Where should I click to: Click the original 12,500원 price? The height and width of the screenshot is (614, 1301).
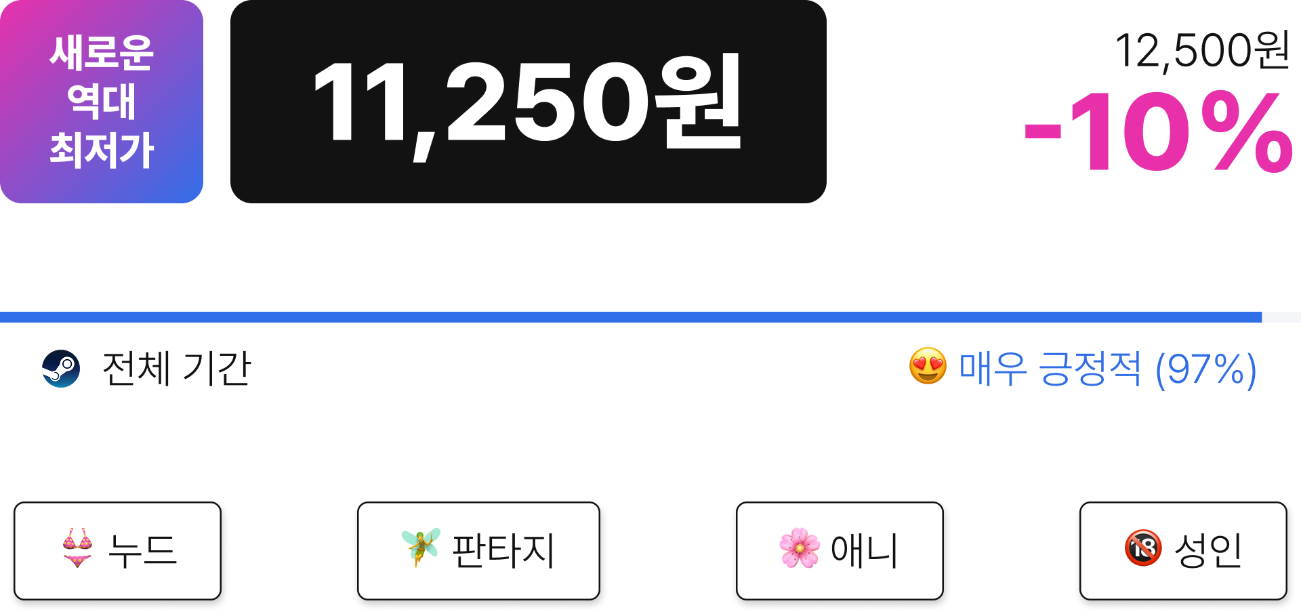click(x=1202, y=50)
